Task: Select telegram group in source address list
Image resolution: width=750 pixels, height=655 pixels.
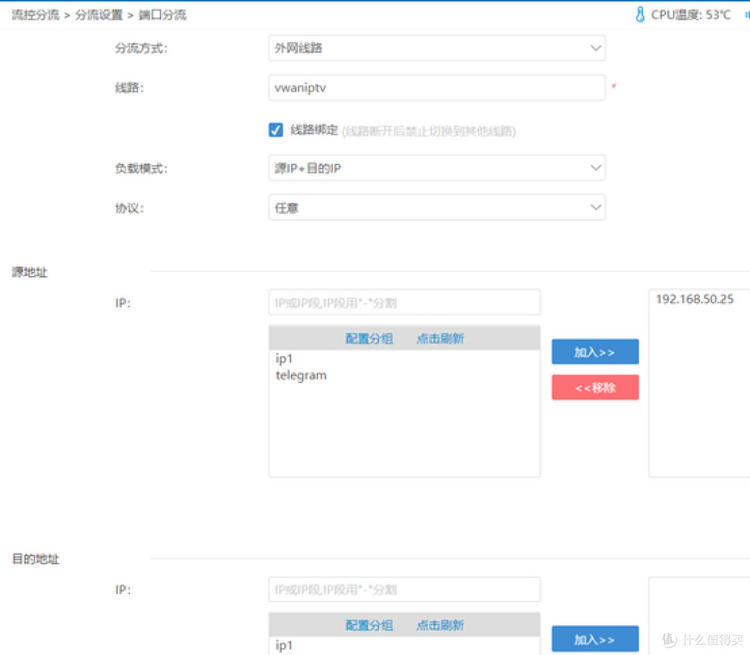Action: [x=301, y=375]
